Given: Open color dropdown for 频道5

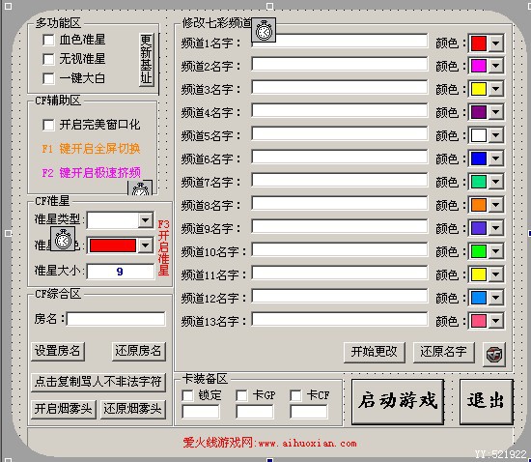Looking at the screenshot, I should pyautogui.click(x=496, y=135).
